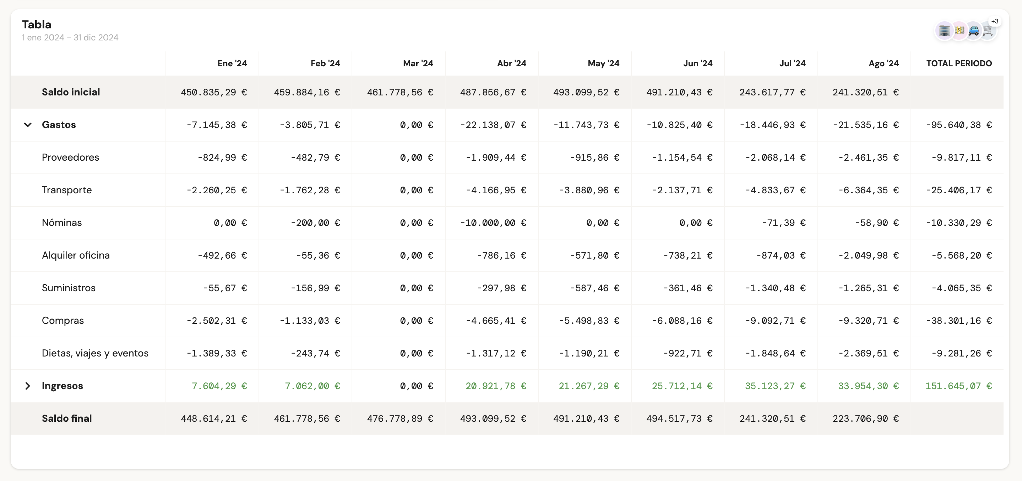
Task: Click Transporte May value -3.880,96 €
Action: pos(589,190)
